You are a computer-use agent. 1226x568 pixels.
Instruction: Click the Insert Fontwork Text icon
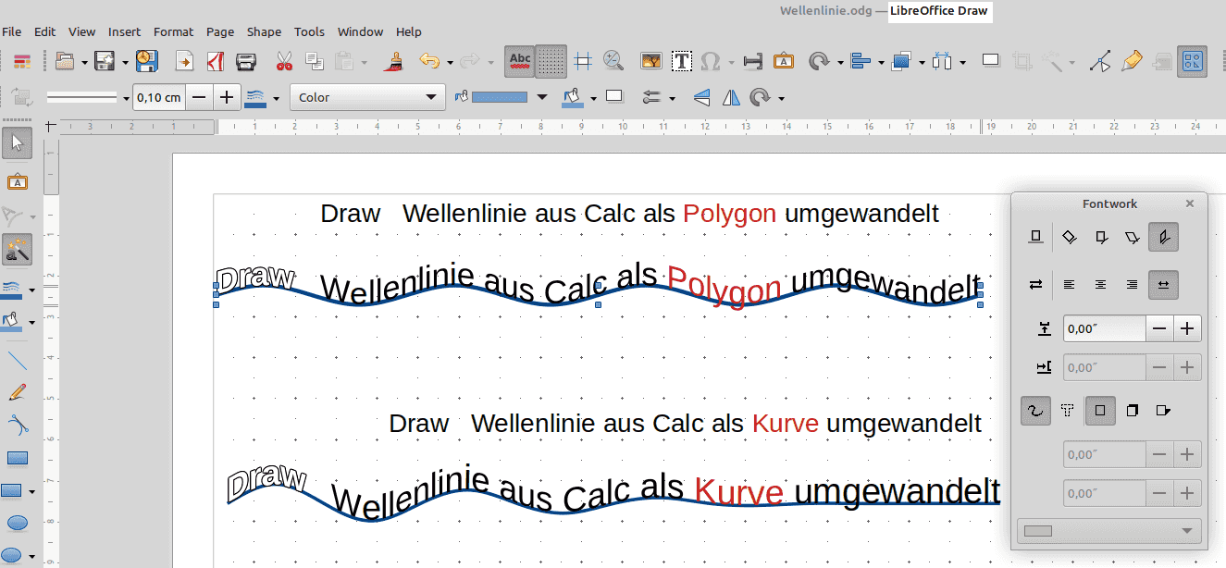click(783, 62)
